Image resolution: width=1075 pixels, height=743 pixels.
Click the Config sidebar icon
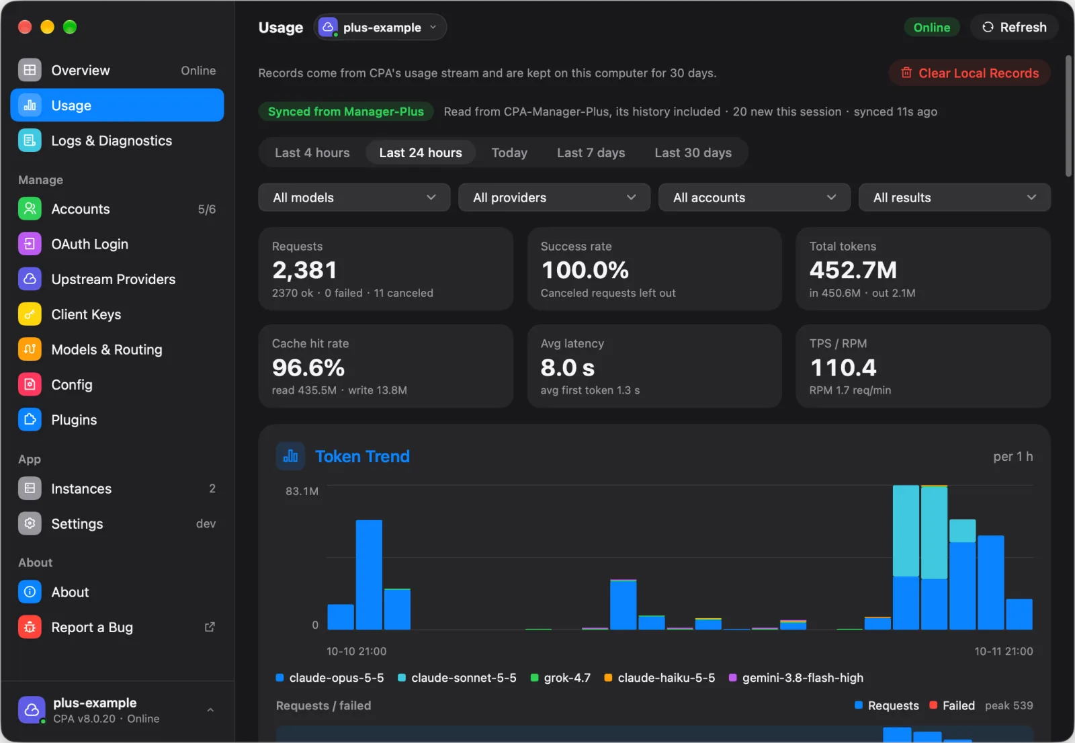tap(30, 384)
